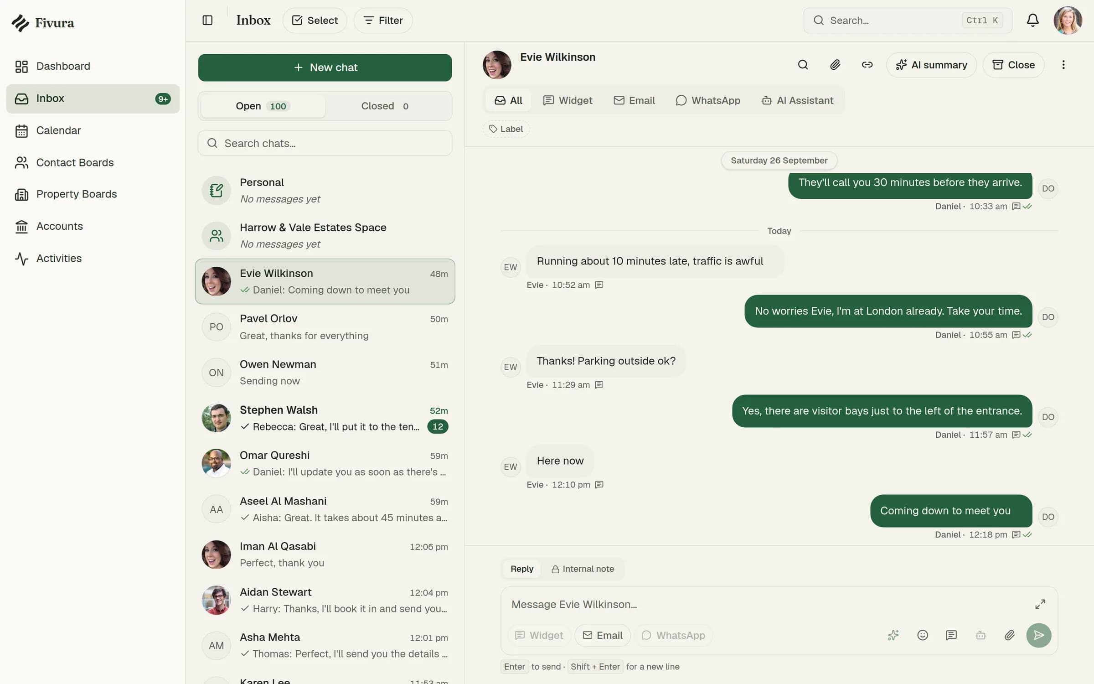Viewport: 1094px width, 684px height.
Task: Select Widget as reply channel
Action: (539, 635)
